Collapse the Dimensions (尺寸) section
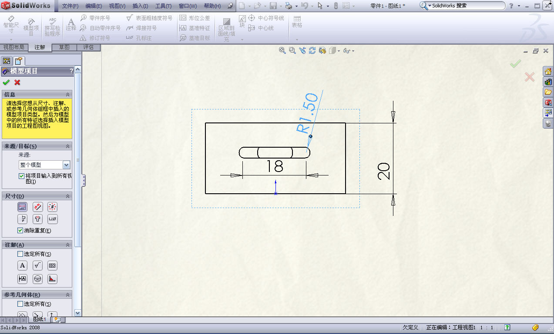Viewport: 554px width, 334px height. (x=67, y=196)
